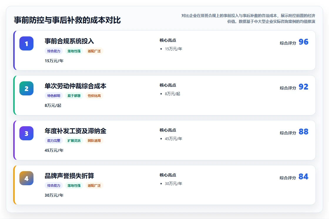Select the 团队适用 tag

click(x=94, y=141)
